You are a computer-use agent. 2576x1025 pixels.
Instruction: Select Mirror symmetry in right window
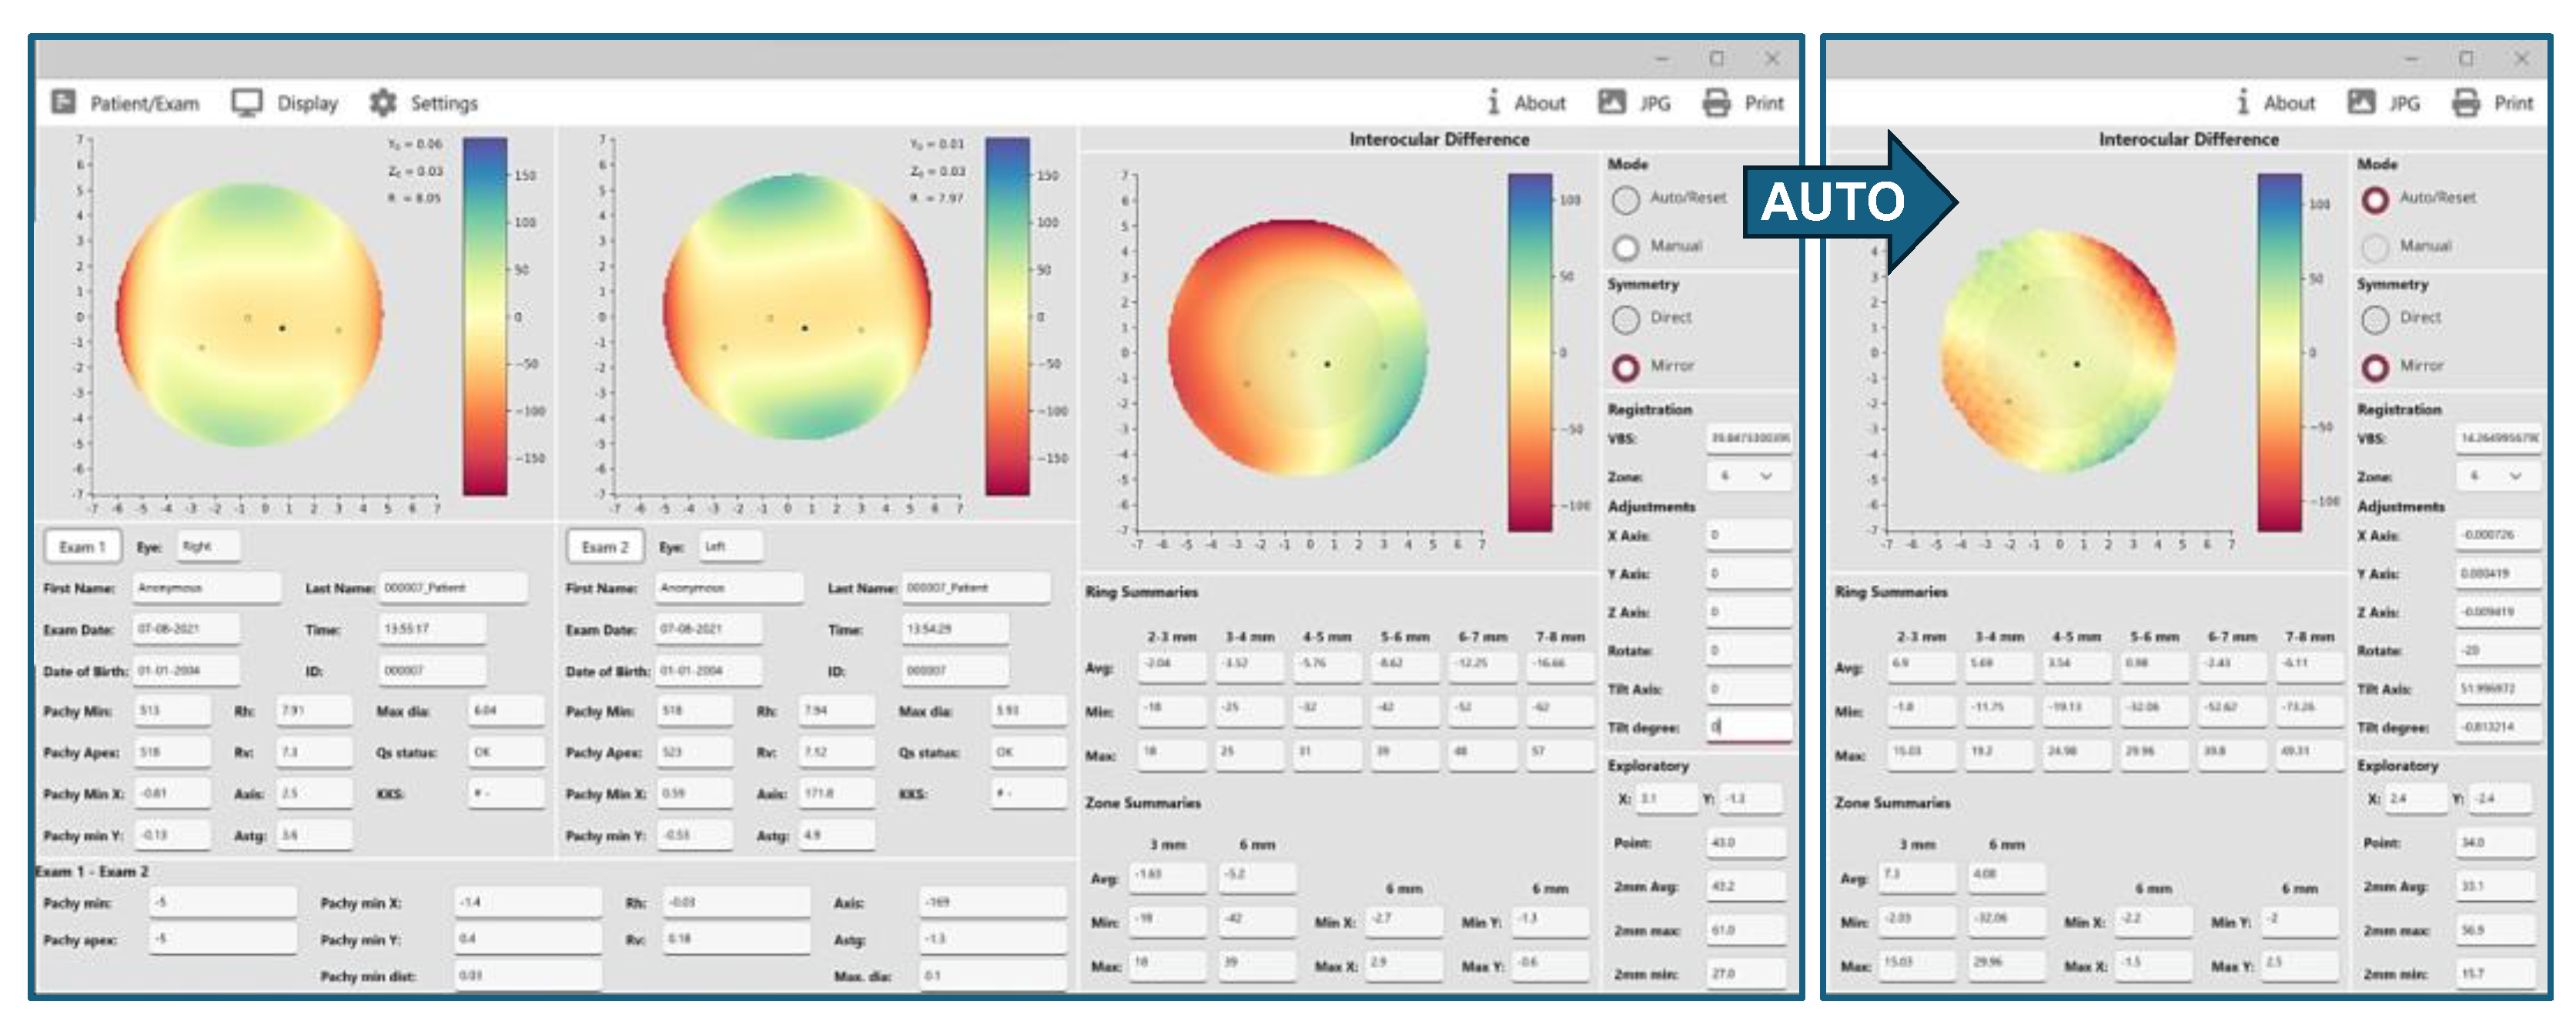[x=2376, y=366]
